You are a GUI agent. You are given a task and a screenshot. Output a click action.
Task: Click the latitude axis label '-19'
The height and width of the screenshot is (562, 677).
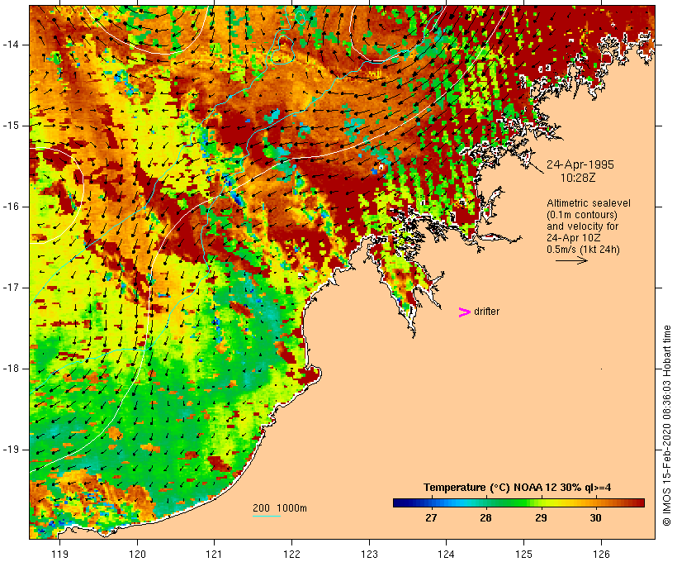click(x=10, y=450)
